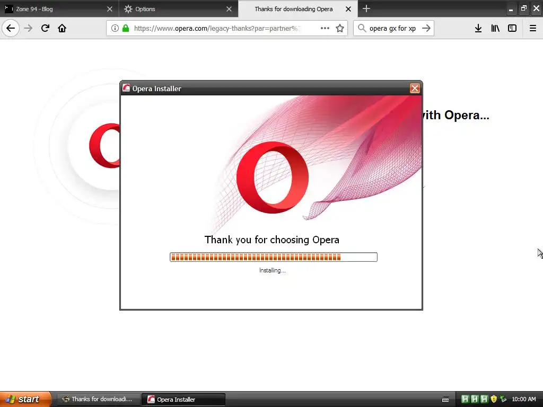Open the hamburger application menu
The width and height of the screenshot is (543, 407).
pos(533,28)
